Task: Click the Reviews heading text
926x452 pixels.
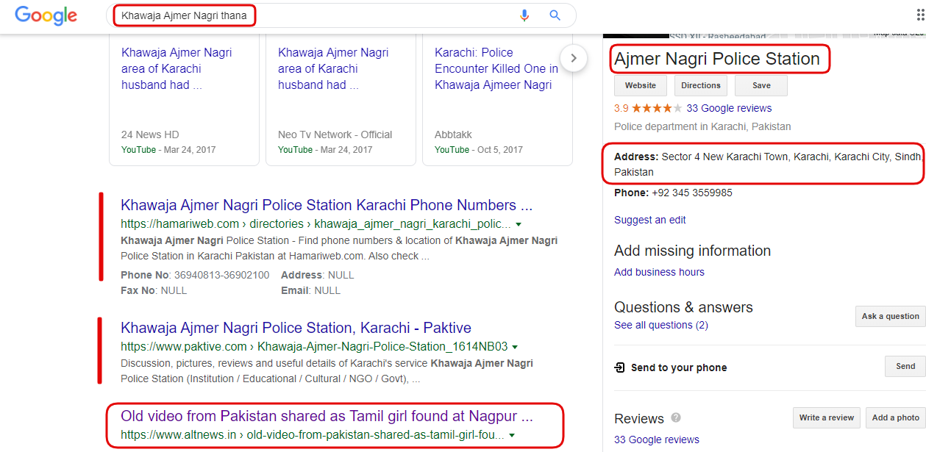Action: tap(639, 418)
